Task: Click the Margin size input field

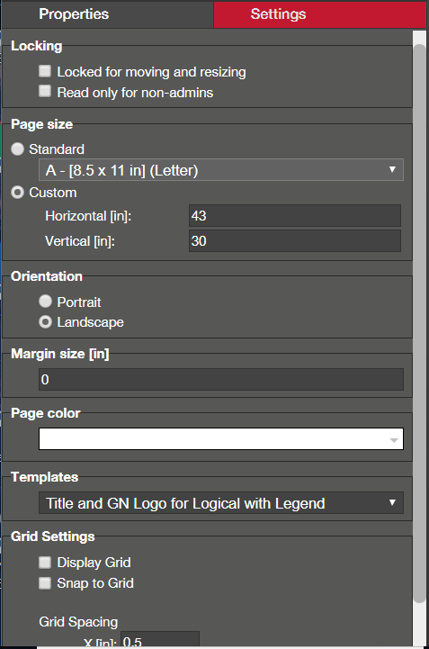Action: 221,379
